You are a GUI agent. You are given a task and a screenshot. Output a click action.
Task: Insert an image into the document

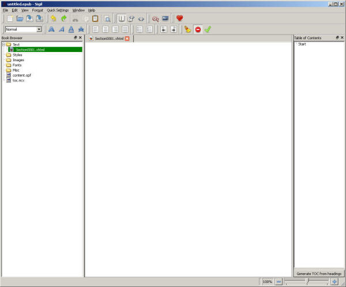pyautogui.click(x=166, y=19)
